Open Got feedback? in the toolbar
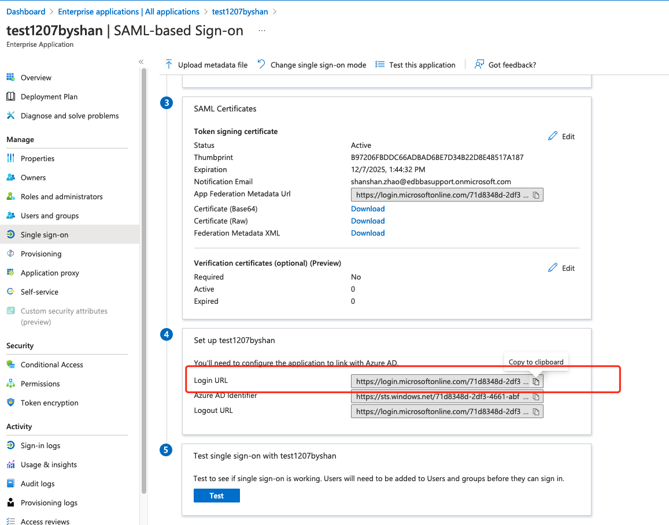669x525 pixels. click(x=505, y=65)
